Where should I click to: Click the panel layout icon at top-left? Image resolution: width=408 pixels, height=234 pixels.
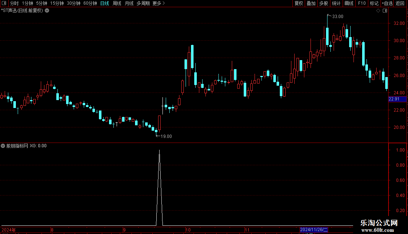[x=4, y=3]
